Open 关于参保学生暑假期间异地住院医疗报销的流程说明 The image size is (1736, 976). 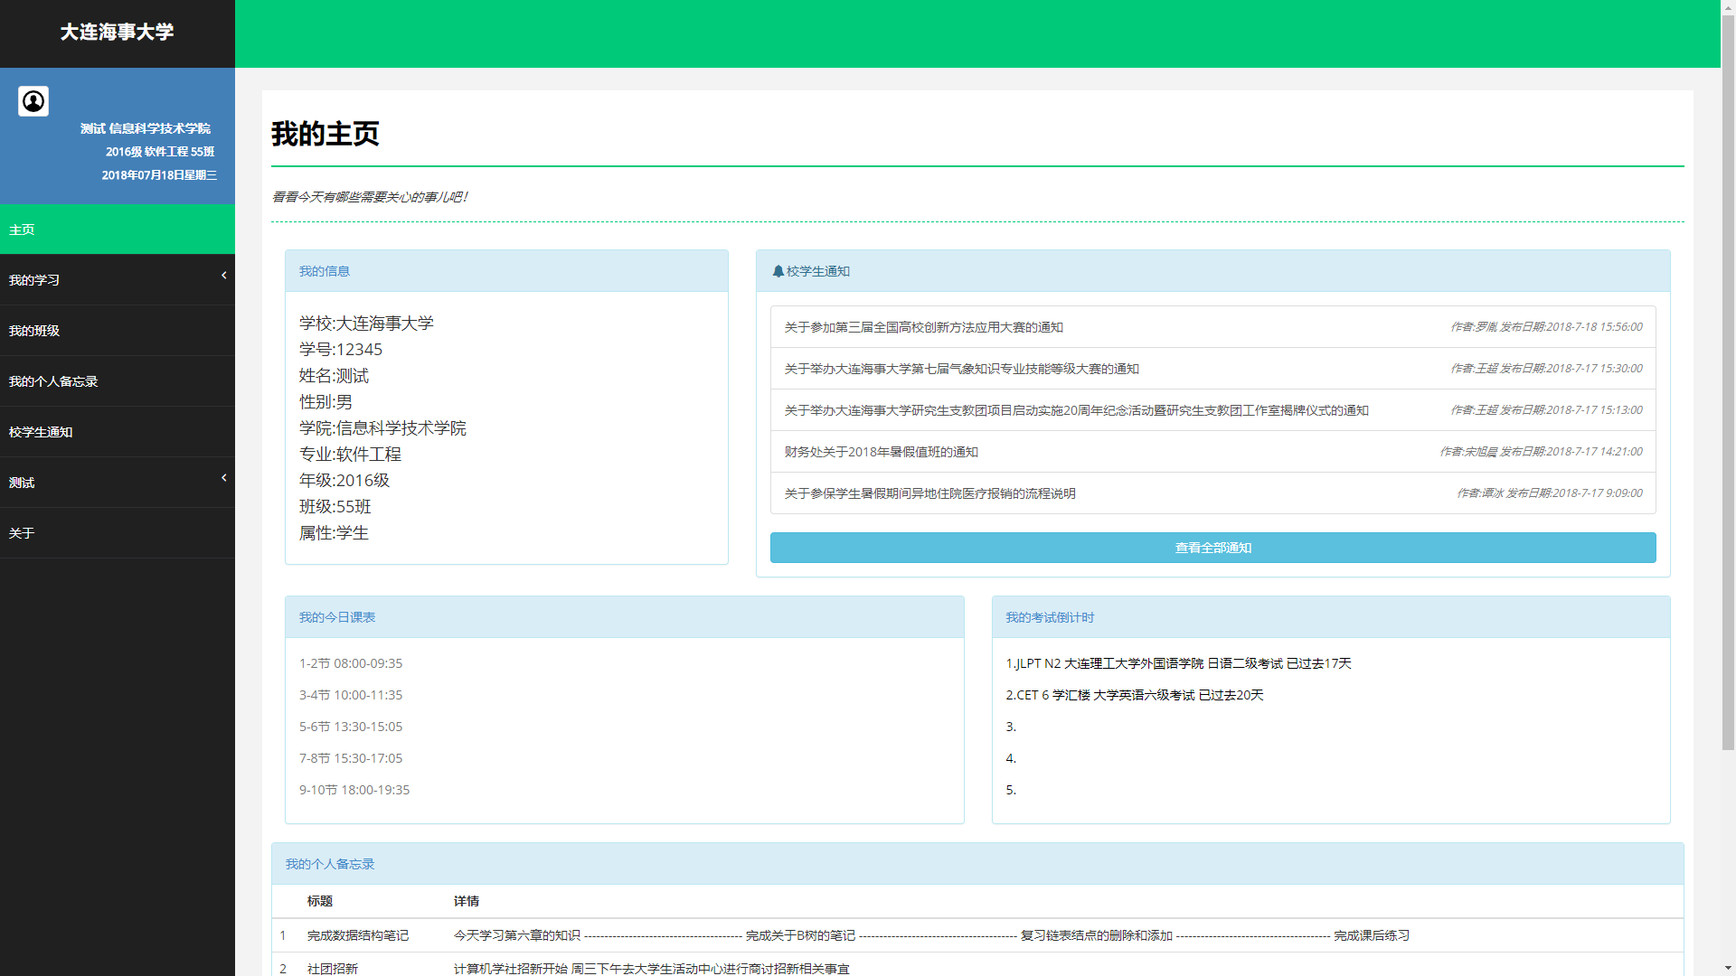click(929, 493)
